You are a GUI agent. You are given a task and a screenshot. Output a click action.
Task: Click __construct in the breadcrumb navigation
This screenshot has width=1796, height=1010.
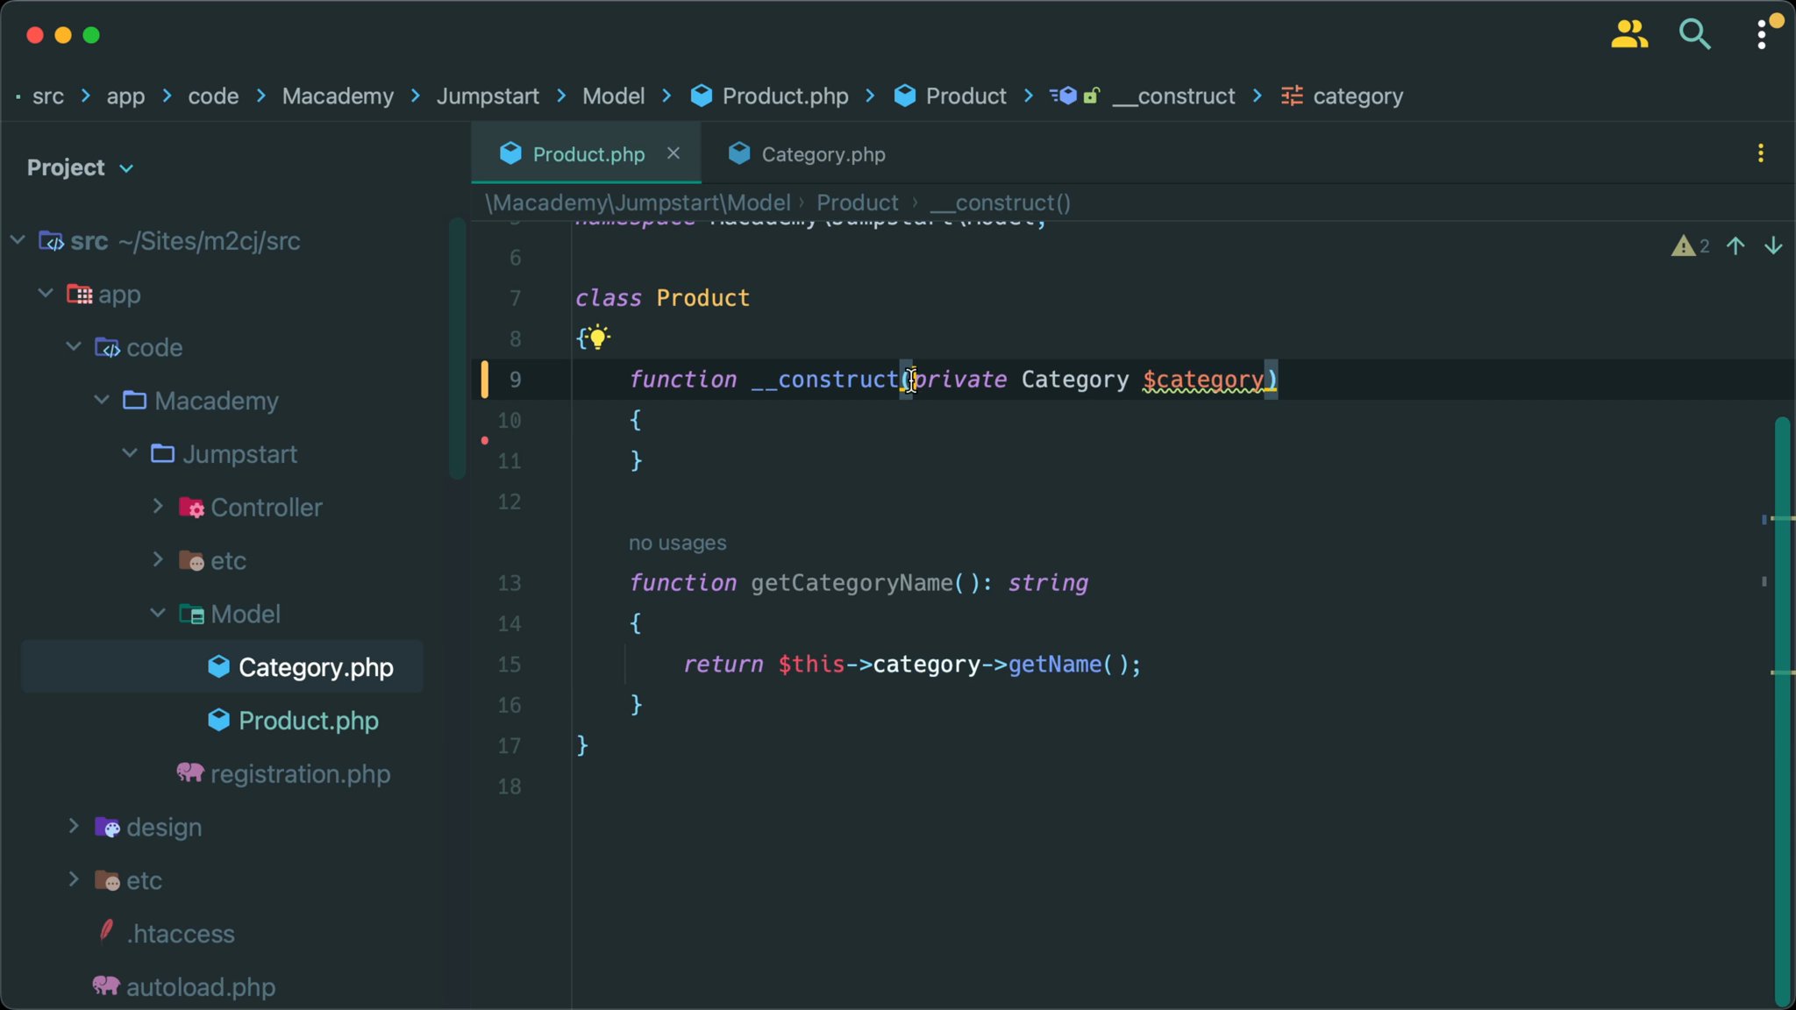coord(1172,96)
